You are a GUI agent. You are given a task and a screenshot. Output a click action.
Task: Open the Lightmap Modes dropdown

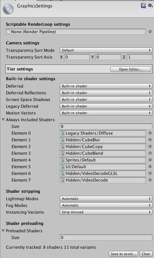tap(106, 199)
